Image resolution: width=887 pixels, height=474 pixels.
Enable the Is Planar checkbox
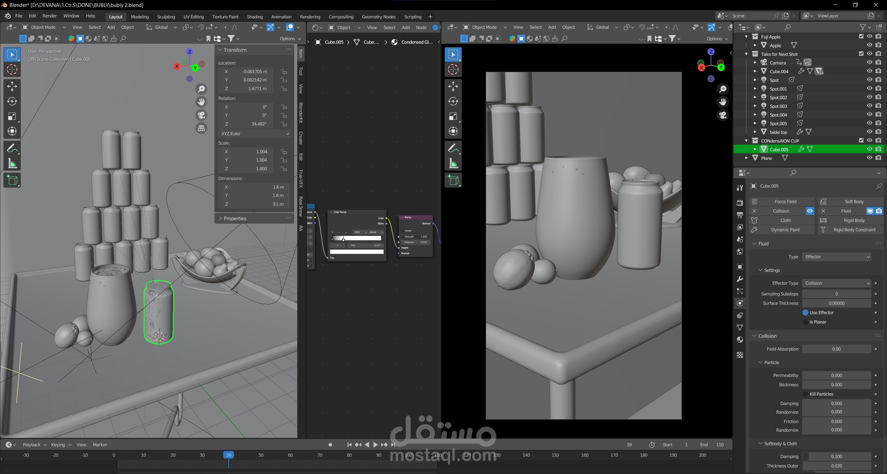pos(805,322)
